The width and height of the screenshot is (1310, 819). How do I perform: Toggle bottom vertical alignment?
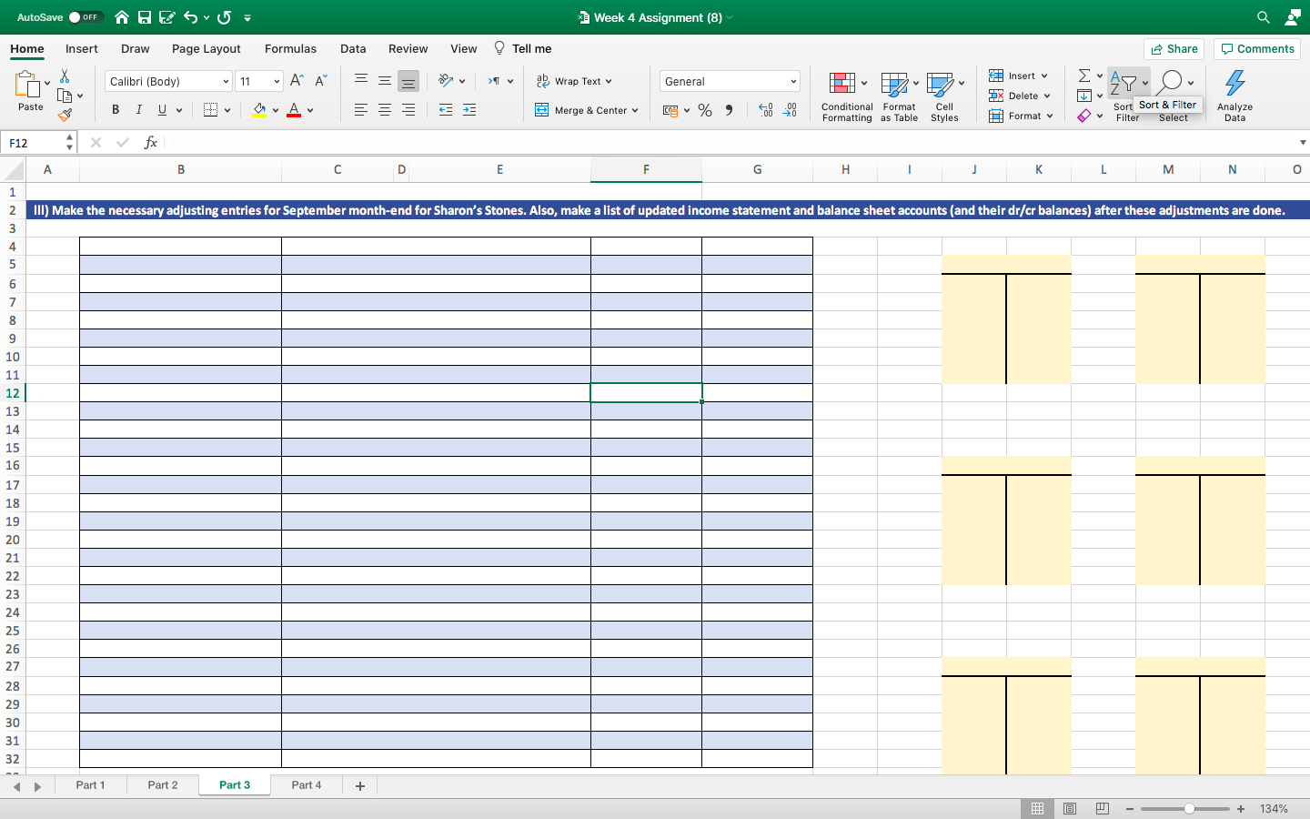[x=408, y=81]
